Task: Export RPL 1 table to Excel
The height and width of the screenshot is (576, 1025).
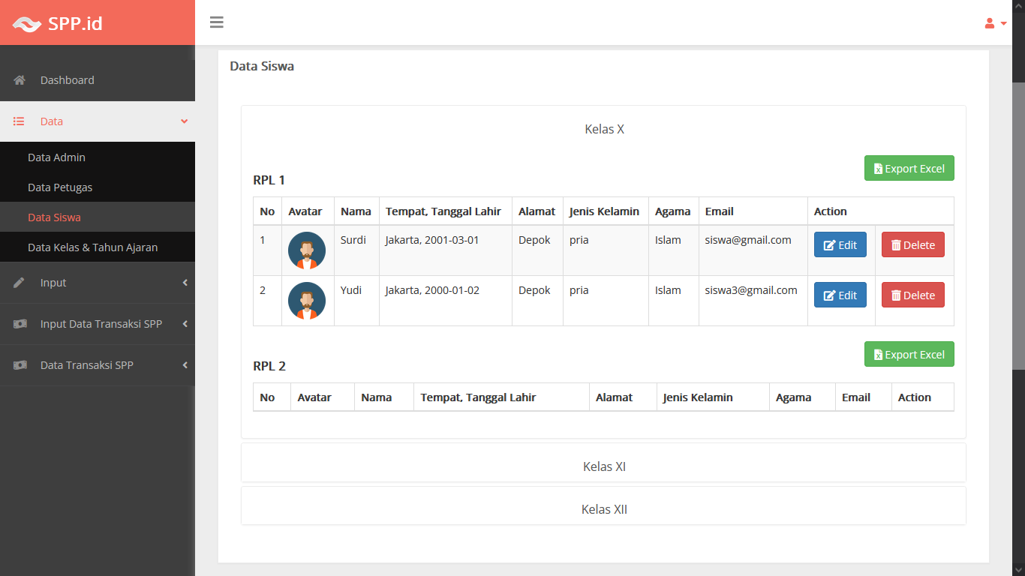Action: [909, 169]
